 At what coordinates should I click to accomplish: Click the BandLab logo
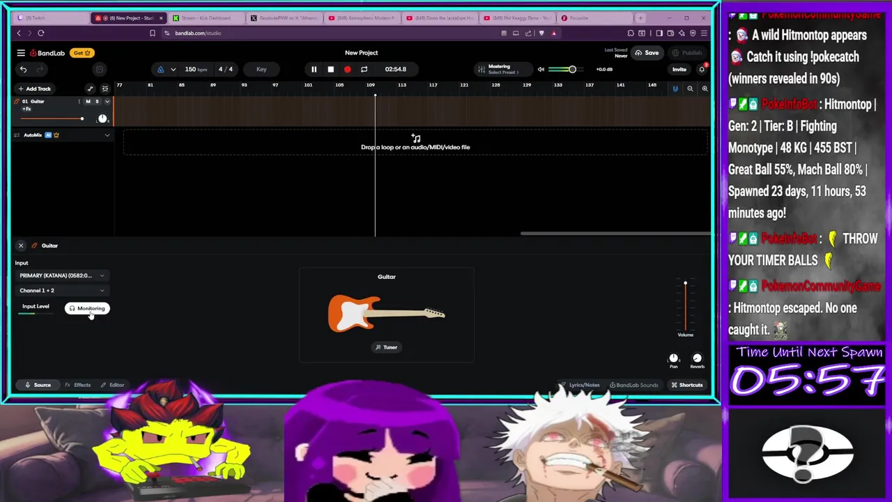tap(47, 53)
